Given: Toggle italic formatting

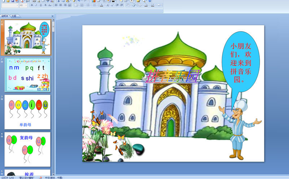Looking at the screenshot, I should [36, 5].
